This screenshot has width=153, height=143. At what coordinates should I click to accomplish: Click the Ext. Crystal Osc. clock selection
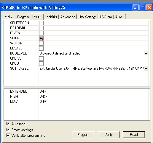[x=92, y=69]
